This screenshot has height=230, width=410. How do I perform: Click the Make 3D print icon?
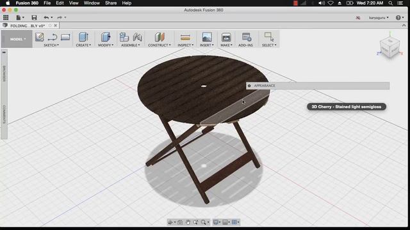tap(226, 37)
